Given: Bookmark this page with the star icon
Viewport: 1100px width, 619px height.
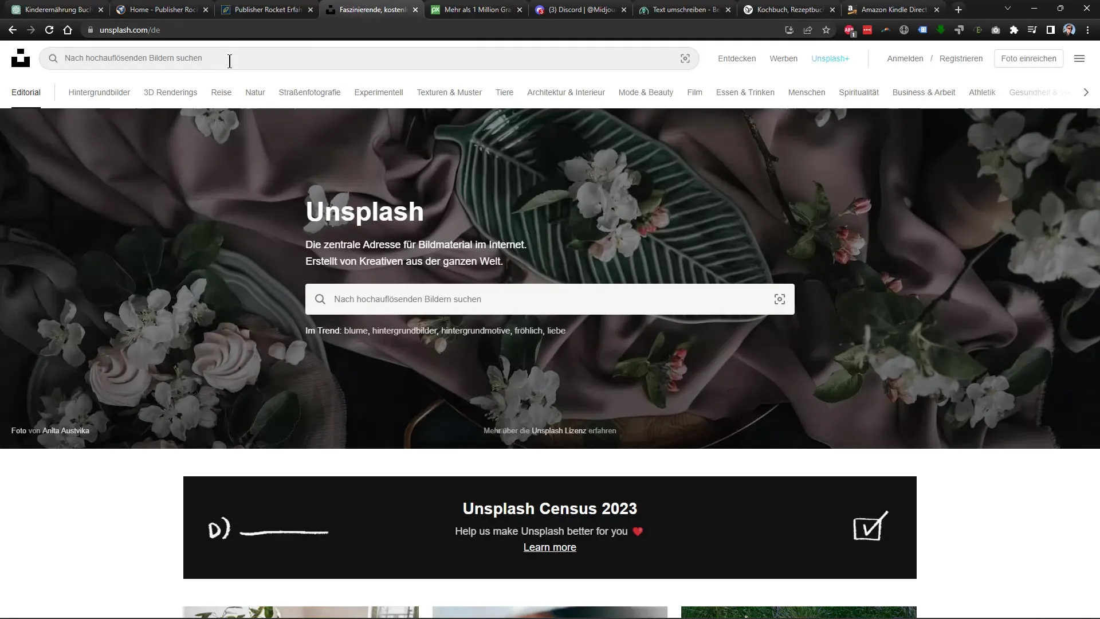Looking at the screenshot, I should coord(826,30).
